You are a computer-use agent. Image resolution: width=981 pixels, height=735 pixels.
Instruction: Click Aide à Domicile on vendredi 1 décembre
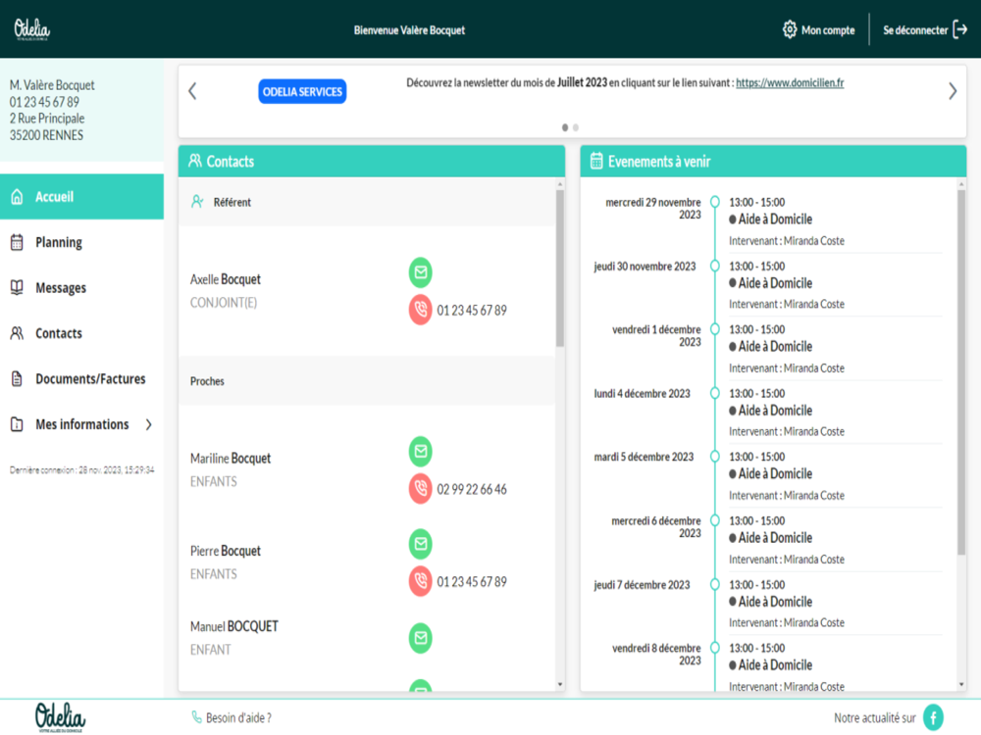tap(775, 346)
